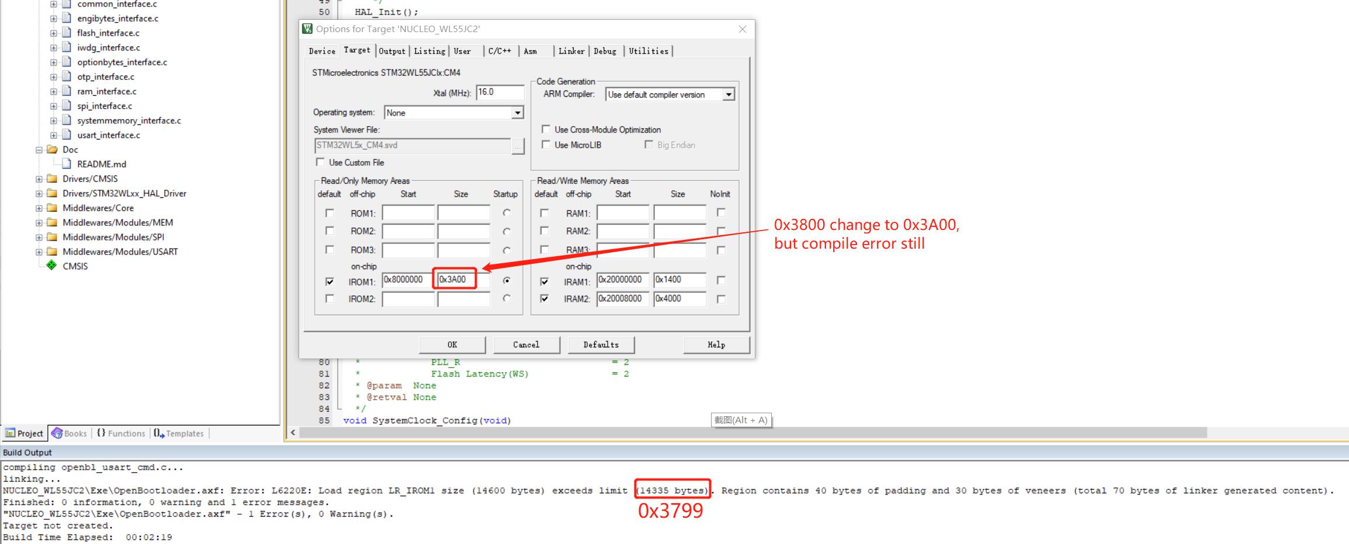The image size is (1349, 544).
Task: Switch to the Asm tab
Action: click(x=530, y=51)
